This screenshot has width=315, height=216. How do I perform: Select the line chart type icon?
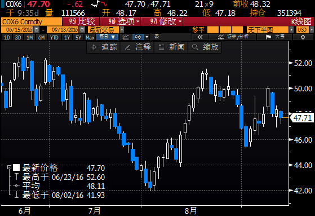(x=126, y=37)
